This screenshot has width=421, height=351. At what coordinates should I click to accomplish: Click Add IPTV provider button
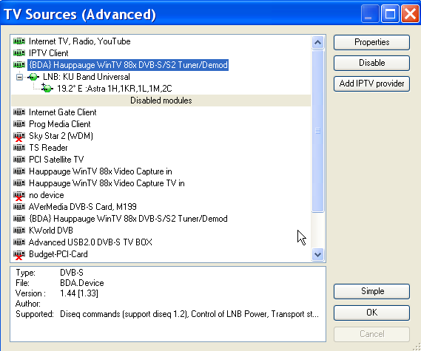[x=371, y=84]
